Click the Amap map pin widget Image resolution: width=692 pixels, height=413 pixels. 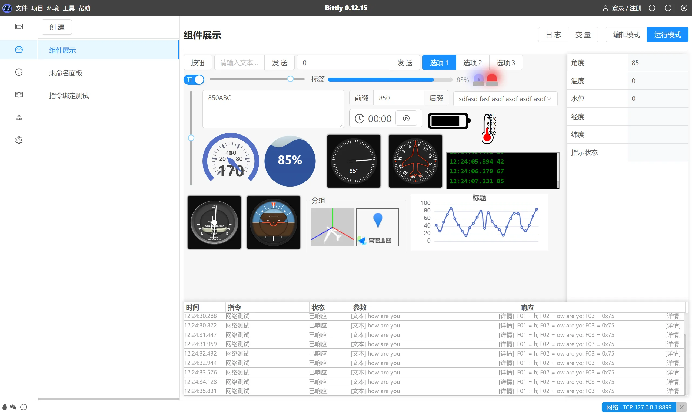point(377,227)
